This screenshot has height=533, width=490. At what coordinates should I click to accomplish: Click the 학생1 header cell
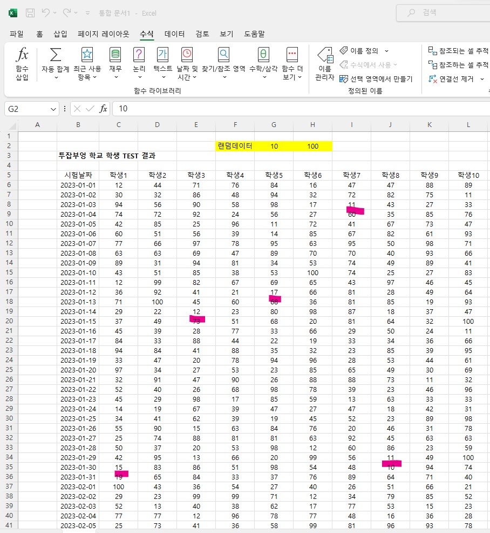[118, 175]
